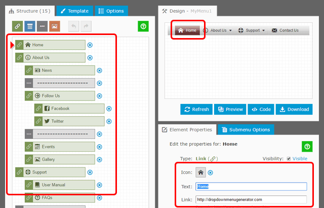Click the Code button
This screenshot has height=208, width=324.
[261, 109]
